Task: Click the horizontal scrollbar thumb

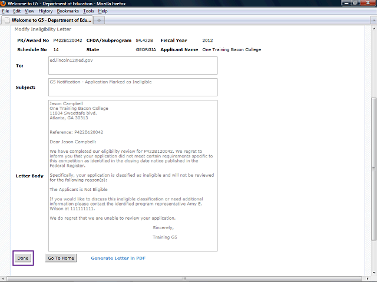Action: click(x=184, y=278)
